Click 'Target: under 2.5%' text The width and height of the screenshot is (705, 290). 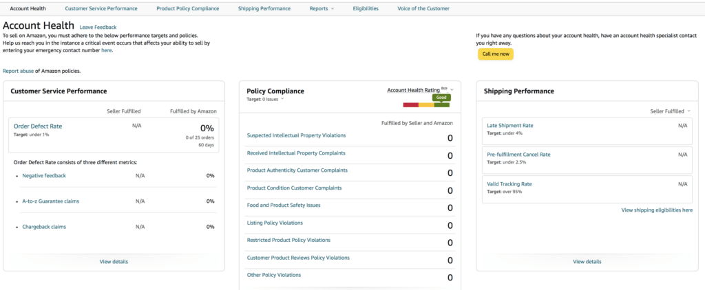[x=506, y=162]
